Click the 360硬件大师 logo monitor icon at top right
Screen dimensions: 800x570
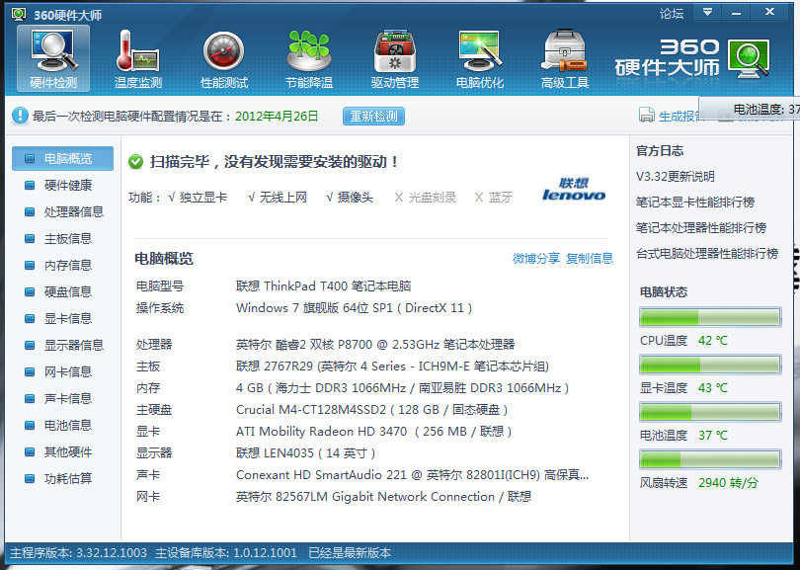point(749,58)
